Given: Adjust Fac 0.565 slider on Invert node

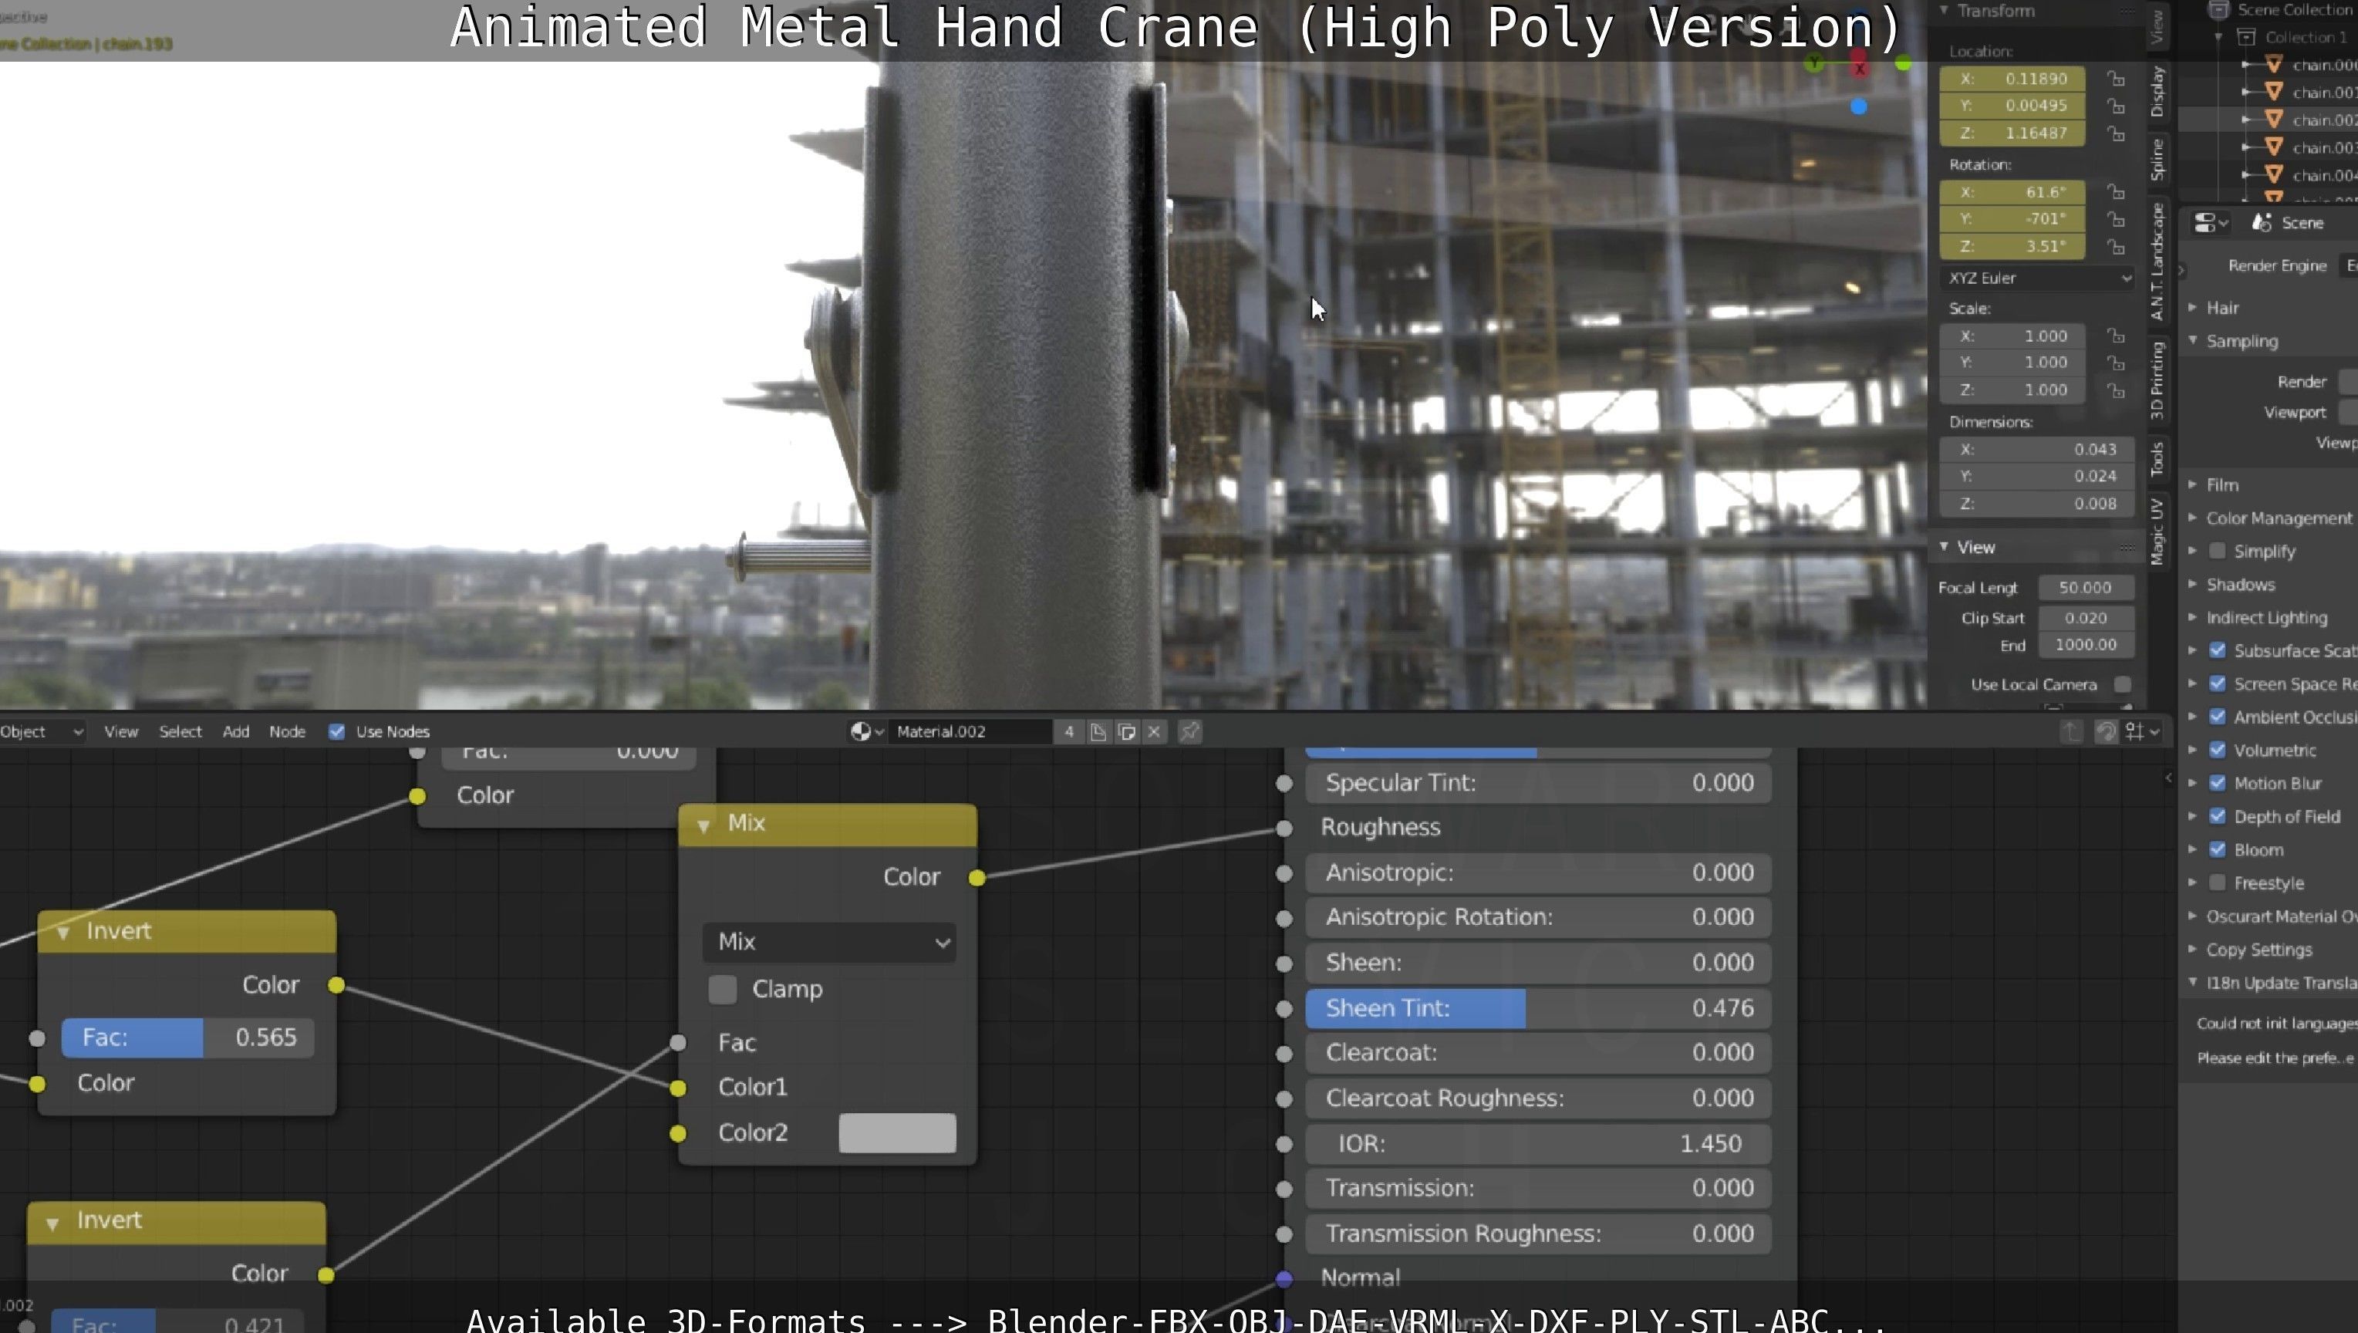Looking at the screenshot, I should (187, 1038).
